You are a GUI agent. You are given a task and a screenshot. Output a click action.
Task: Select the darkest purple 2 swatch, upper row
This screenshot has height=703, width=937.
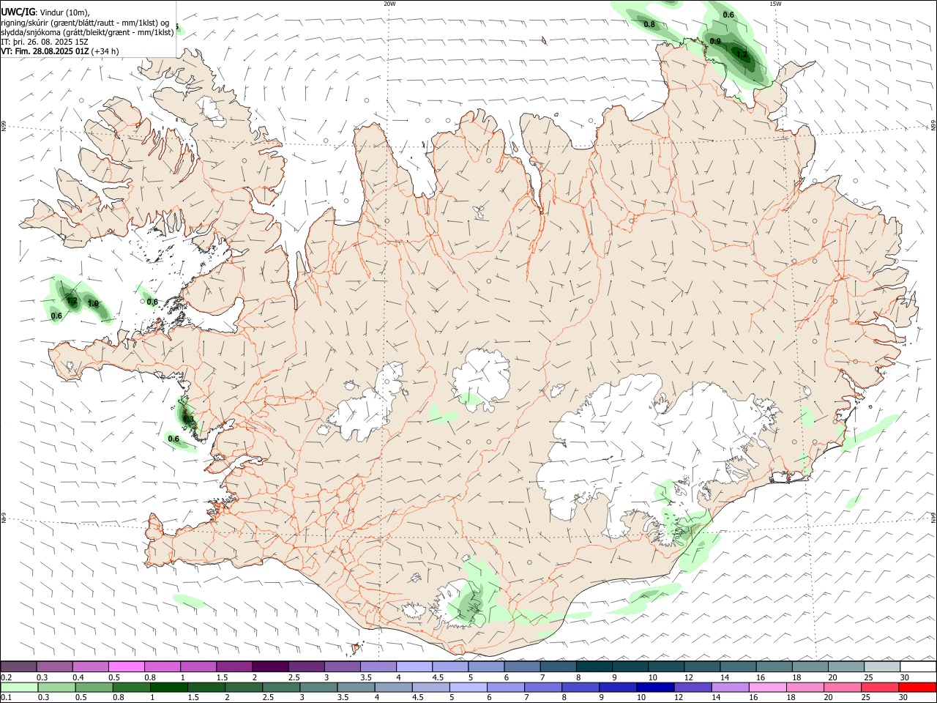coord(269,666)
